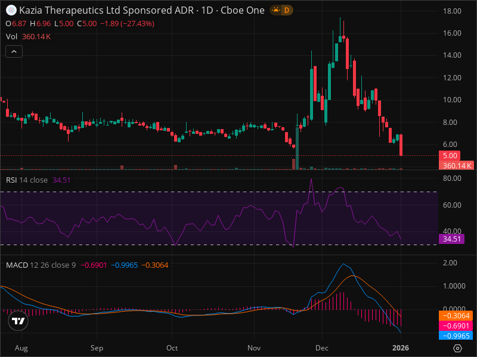
Task: Click the volume value 360.14 K in legend
Action: tap(36, 37)
